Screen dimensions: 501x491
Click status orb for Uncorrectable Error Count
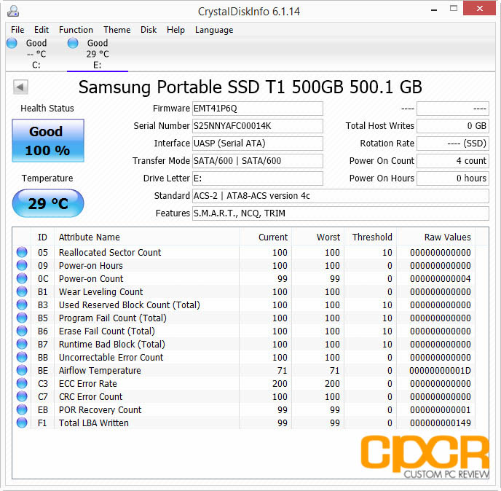[x=22, y=357]
